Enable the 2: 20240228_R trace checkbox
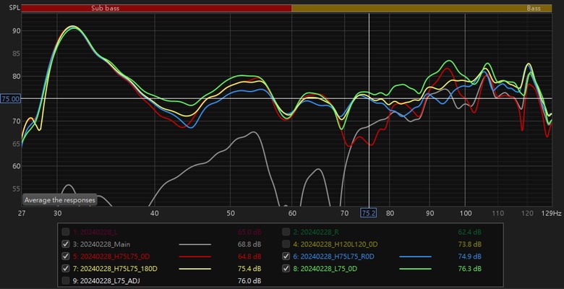The height and width of the screenshot is (289, 564). coord(286,232)
